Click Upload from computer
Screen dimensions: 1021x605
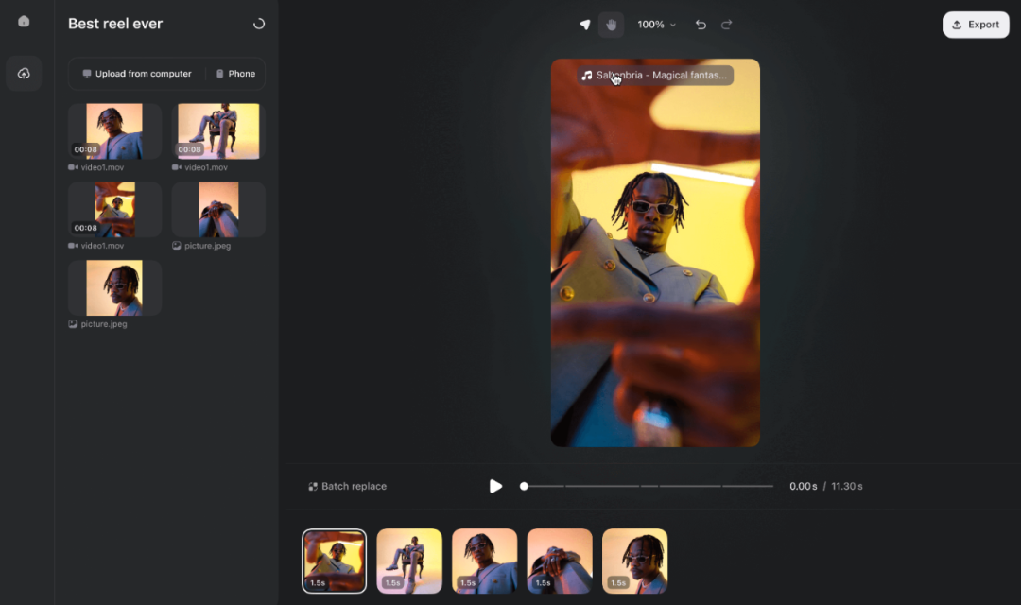coord(137,74)
